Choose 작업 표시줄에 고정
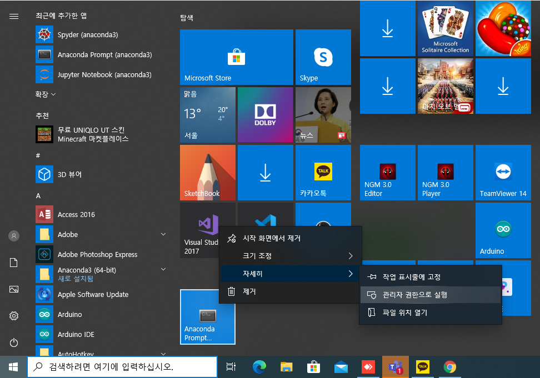 click(x=431, y=277)
